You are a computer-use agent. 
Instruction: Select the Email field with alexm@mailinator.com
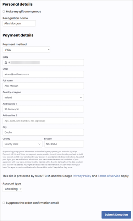pos(43,74)
